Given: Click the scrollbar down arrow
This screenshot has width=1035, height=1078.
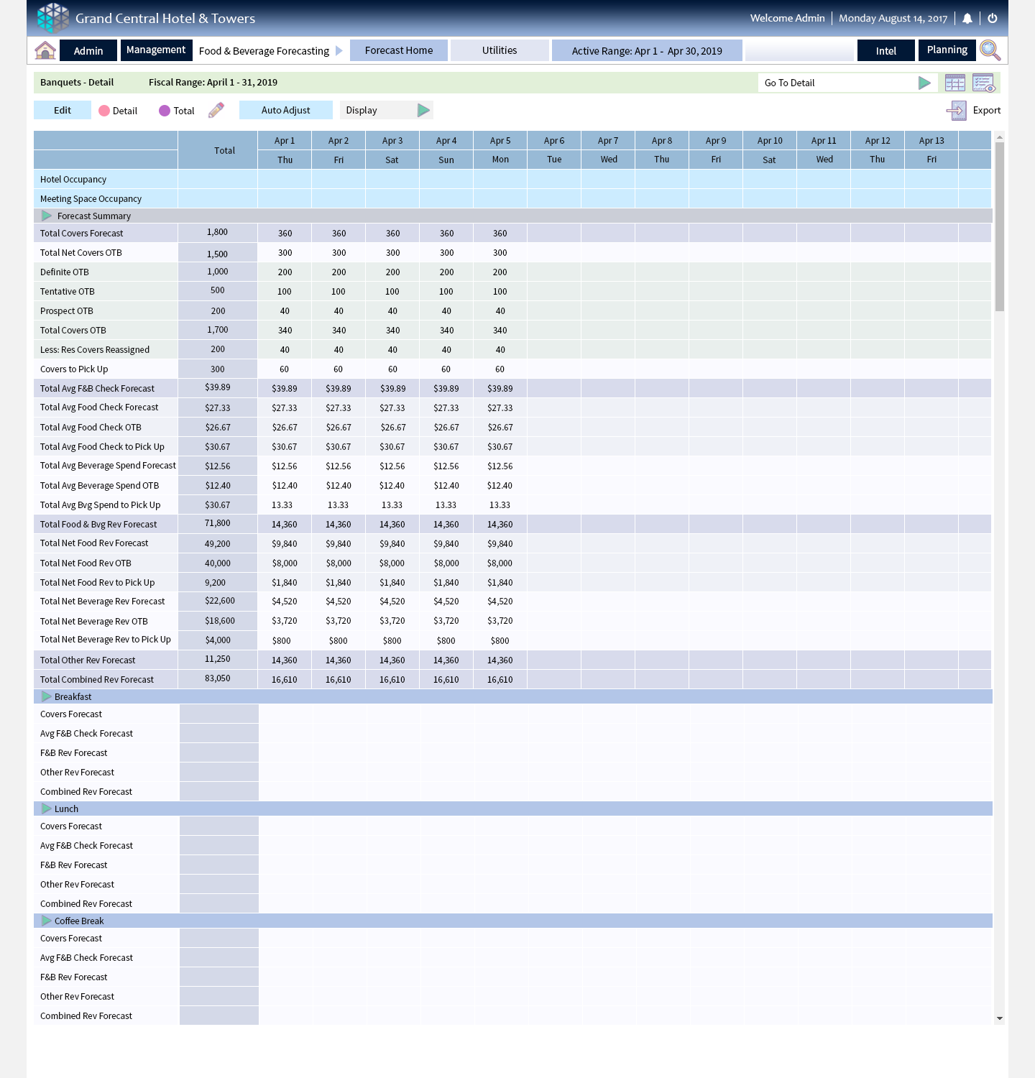Looking at the screenshot, I should click(999, 1018).
